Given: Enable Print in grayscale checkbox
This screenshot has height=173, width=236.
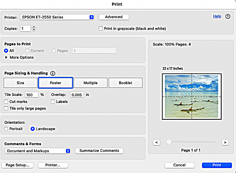Looking at the screenshot, I should tap(101, 28).
